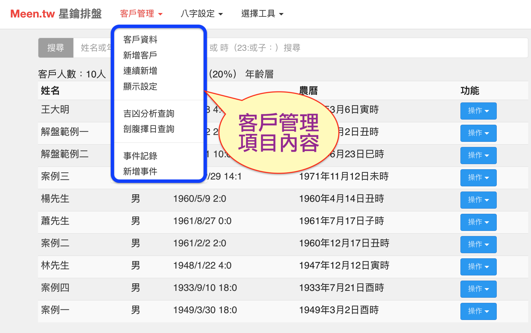Open 操作 dropdown for 蕭先生
The width and height of the screenshot is (531, 333).
coord(478,222)
